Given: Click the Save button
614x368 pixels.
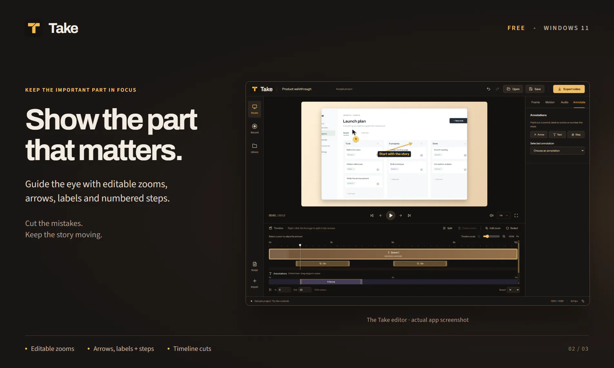Looking at the screenshot, I should 535,89.
